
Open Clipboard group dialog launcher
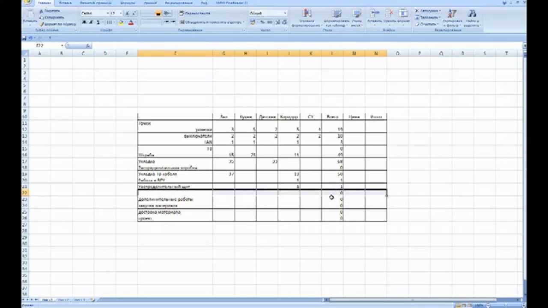pos(75,30)
